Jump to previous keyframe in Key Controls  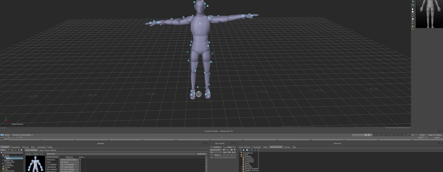point(224,150)
